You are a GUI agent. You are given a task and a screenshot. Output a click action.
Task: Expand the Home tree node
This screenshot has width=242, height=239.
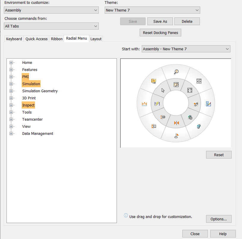(11, 63)
